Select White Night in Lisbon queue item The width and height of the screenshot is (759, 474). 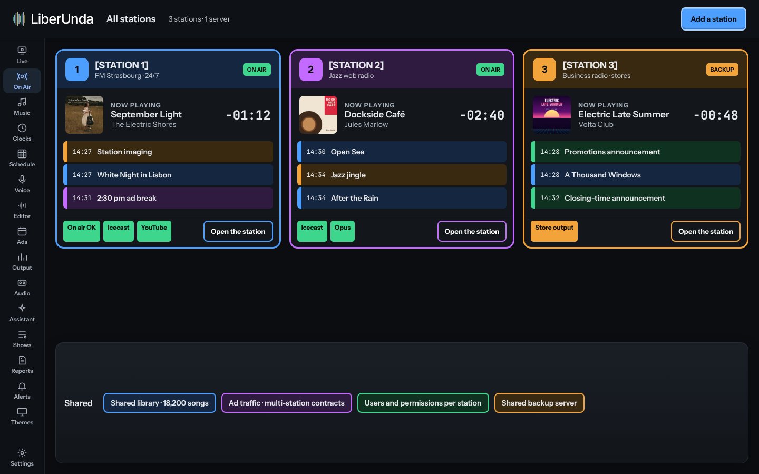click(168, 175)
